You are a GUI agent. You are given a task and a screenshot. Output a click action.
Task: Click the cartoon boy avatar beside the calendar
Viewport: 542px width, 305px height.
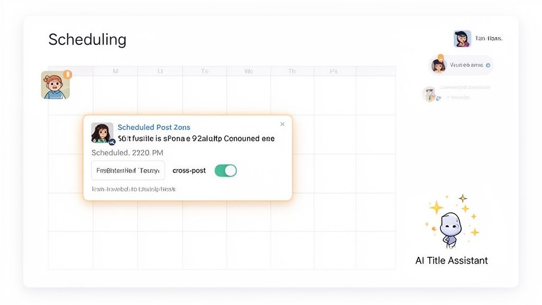coord(55,85)
